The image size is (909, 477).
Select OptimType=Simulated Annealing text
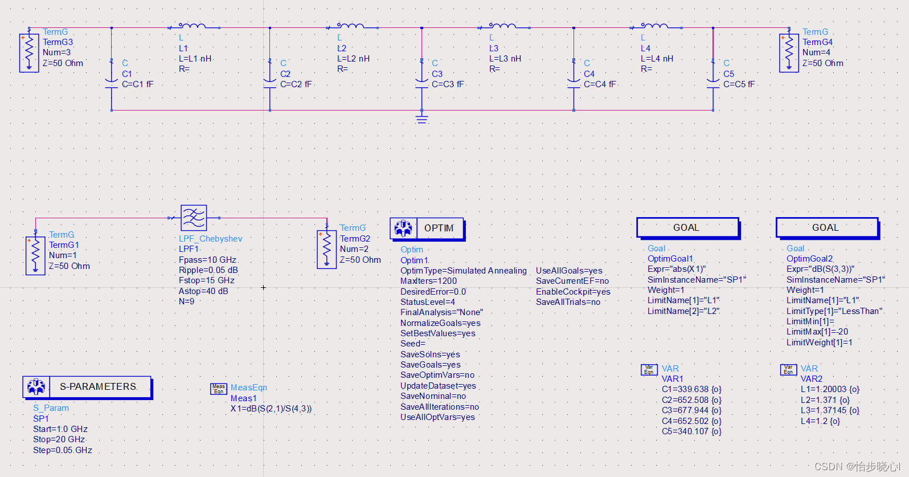click(x=464, y=271)
